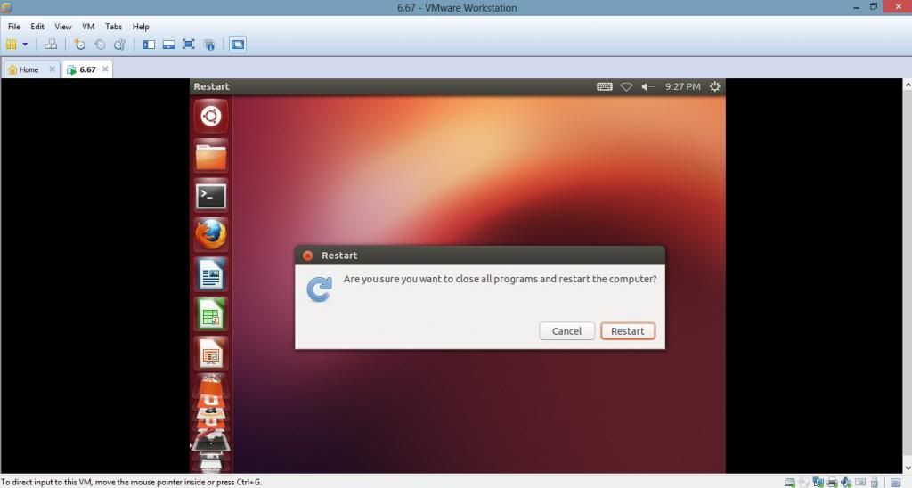Click the Unity mode toolbar icon
Screen dimensions: 912x488
click(x=209, y=45)
